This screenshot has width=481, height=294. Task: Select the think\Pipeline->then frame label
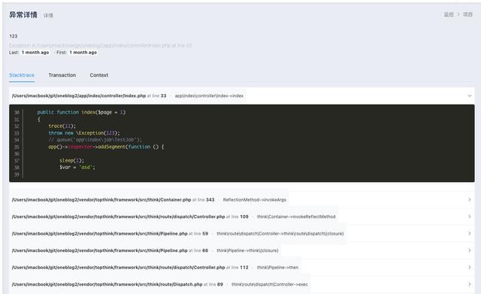(x=277, y=267)
